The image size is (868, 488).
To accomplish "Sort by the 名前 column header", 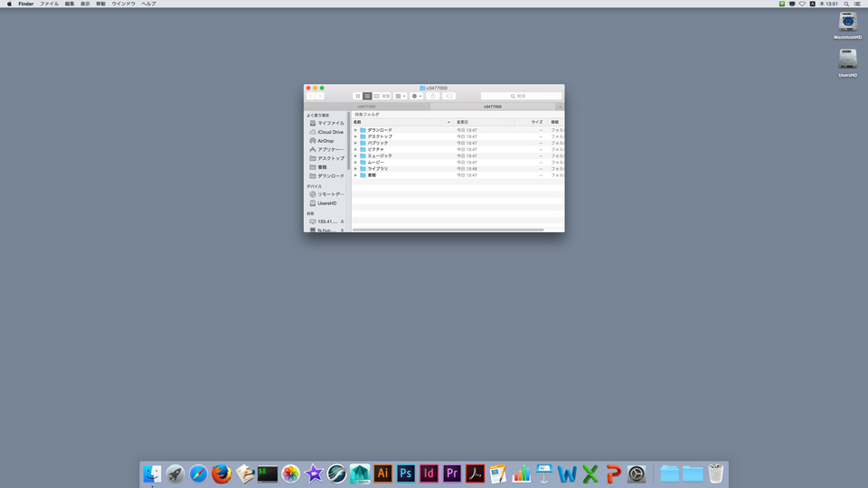I will click(x=401, y=122).
